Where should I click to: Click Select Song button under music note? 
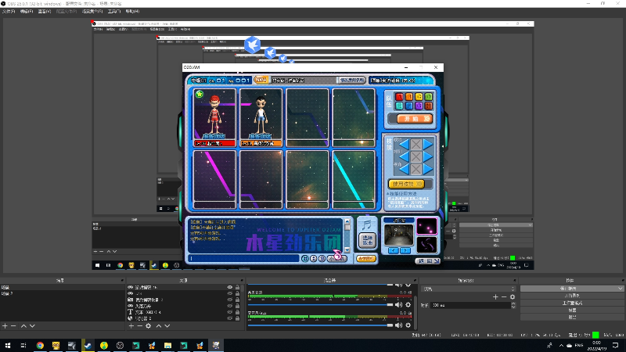(x=367, y=240)
